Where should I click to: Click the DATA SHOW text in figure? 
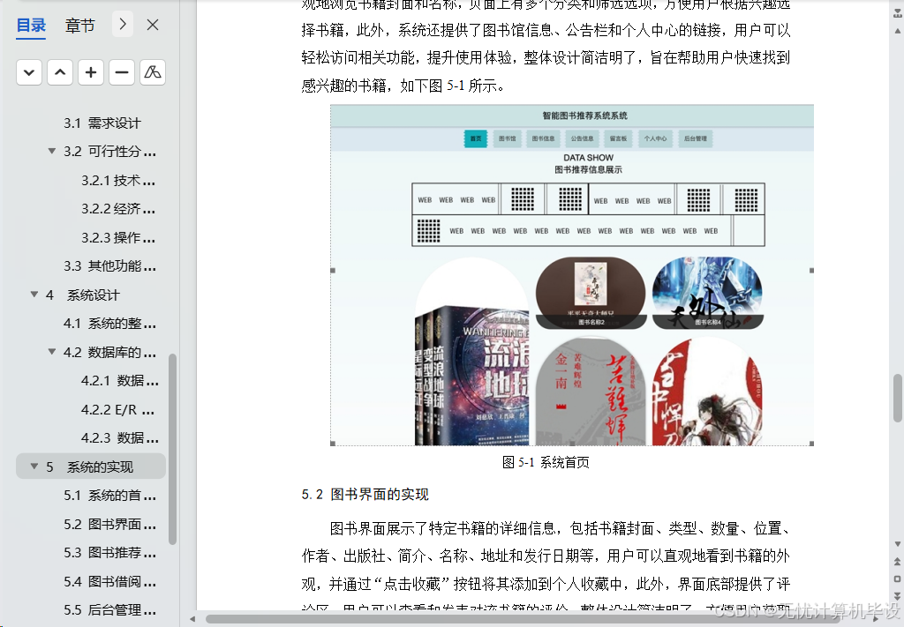588,157
